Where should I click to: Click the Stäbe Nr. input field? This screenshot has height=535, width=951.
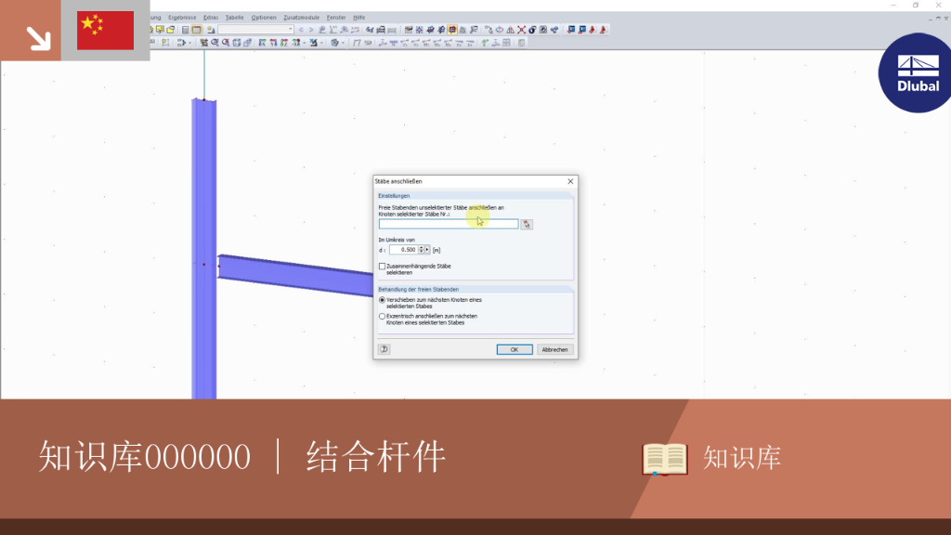coord(449,224)
